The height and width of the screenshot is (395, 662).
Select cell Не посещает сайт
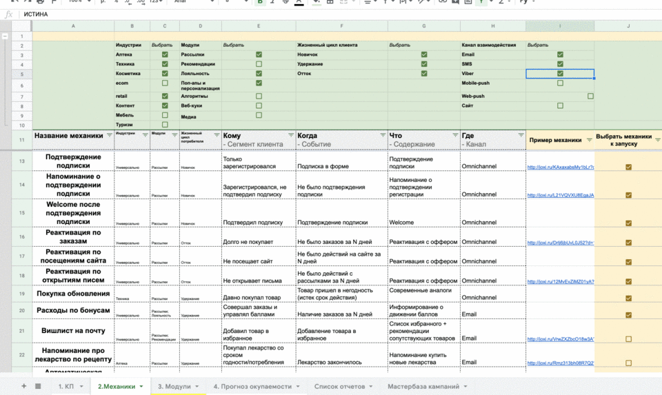(259, 256)
